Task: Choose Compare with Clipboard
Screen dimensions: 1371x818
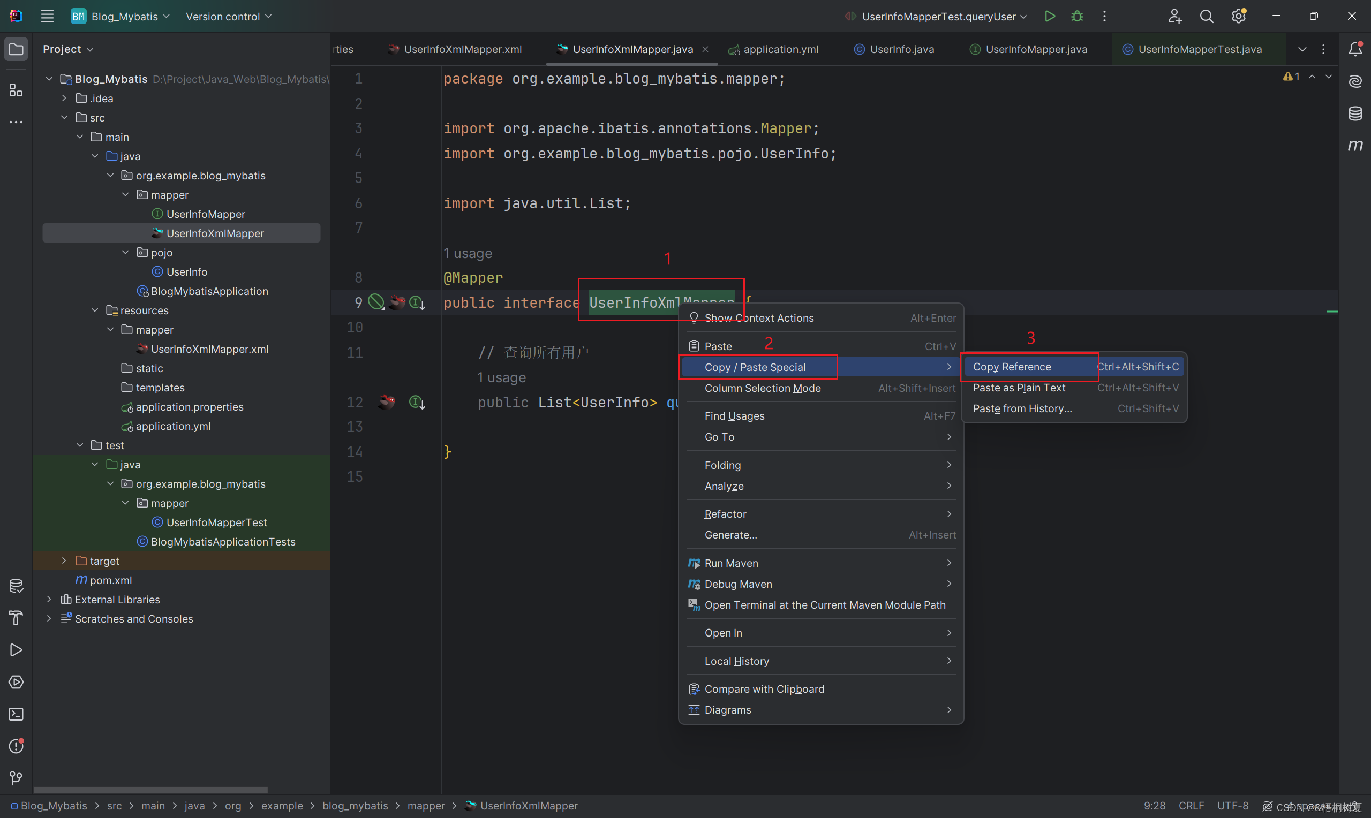Action: [x=821, y=689]
